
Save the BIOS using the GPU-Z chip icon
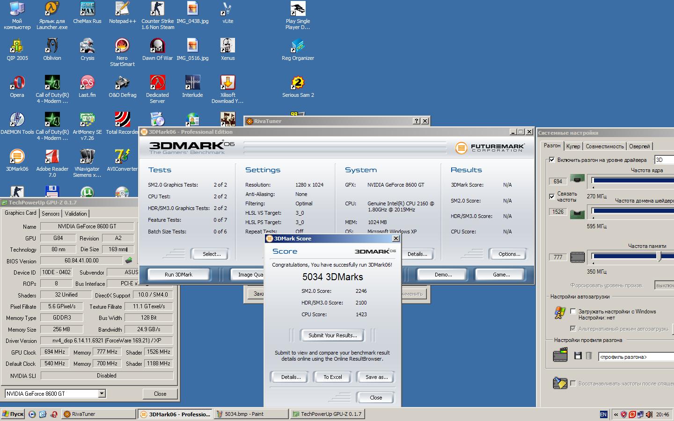point(129,261)
